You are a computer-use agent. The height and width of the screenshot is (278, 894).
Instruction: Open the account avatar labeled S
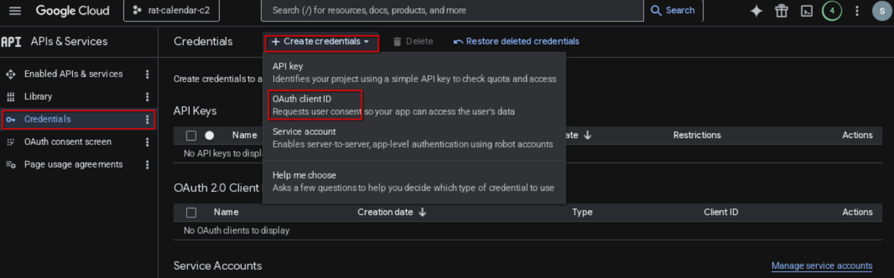(x=881, y=11)
